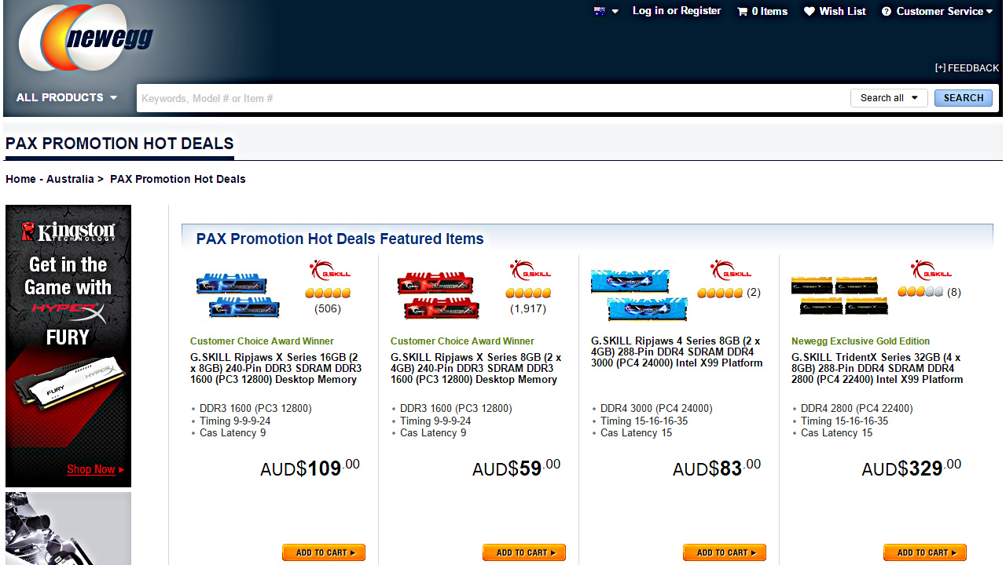View the Ripjaws 4 Series 8GB product image
The width and height of the screenshot is (1006, 565).
[x=639, y=295]
